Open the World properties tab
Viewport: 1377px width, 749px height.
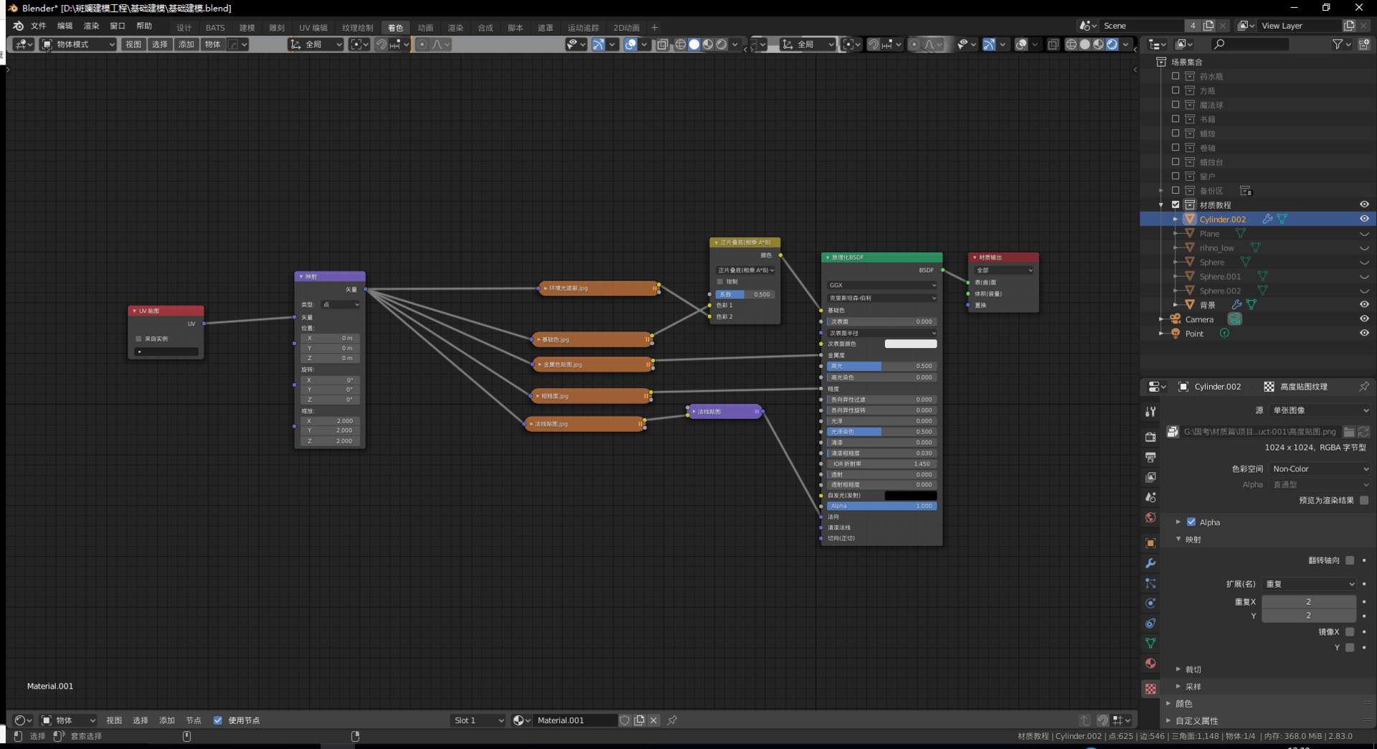tap(1150, 517)
